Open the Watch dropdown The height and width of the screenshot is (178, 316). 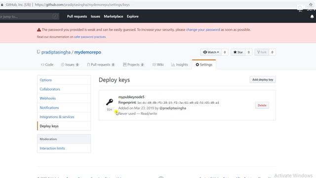(x=211, y=52)
